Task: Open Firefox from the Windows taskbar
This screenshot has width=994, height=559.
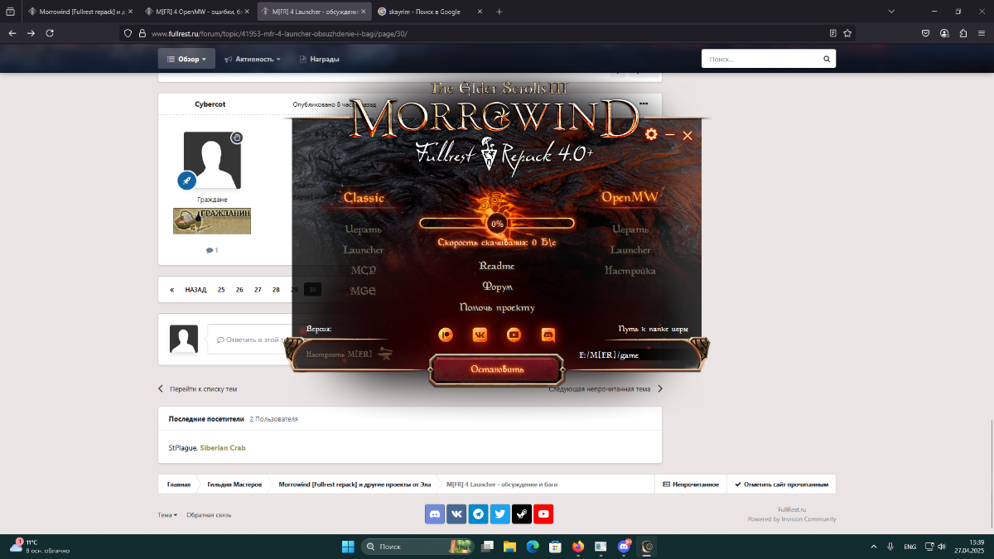Action: pyautogui.click(x=577, y=547)
